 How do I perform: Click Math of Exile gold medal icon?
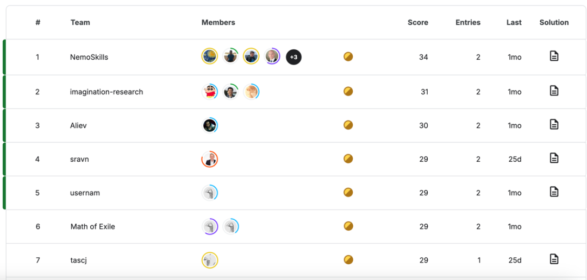[x=348, y=226]
